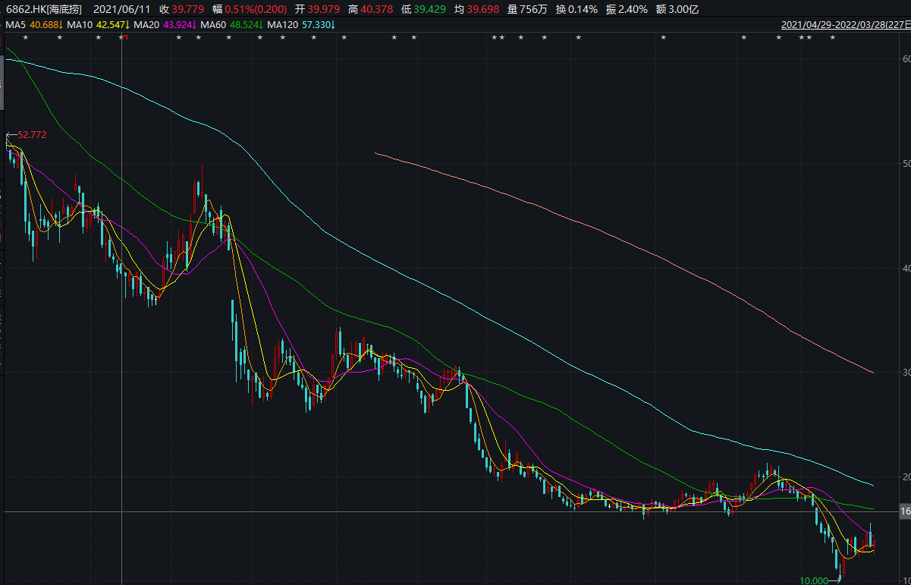
Task: Click the 52.772 high price annotation
Action: click(x=32, y=134)
